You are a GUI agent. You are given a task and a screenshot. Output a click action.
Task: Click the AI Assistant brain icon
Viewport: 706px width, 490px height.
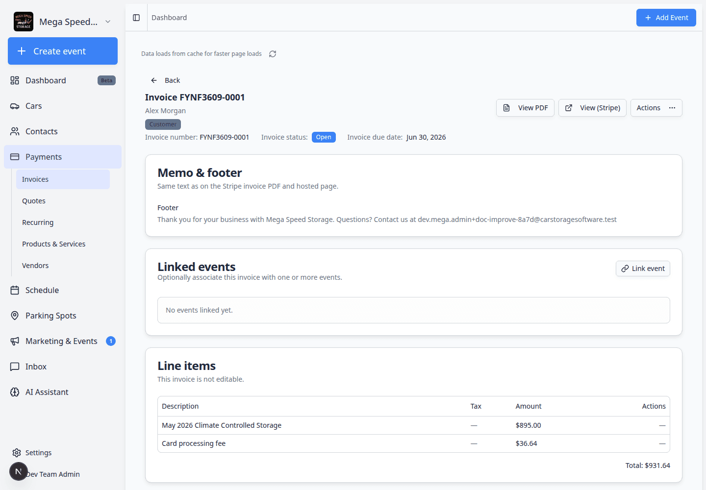[15, 392]
